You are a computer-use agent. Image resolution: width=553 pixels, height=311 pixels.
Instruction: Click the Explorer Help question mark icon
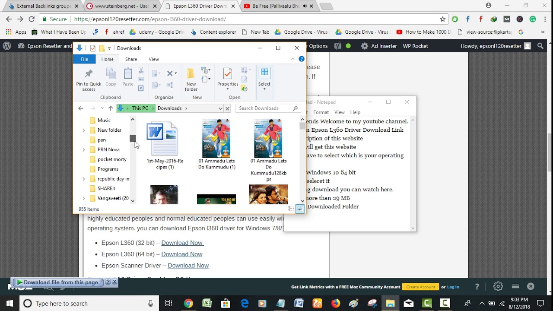(x=302, y=59)
